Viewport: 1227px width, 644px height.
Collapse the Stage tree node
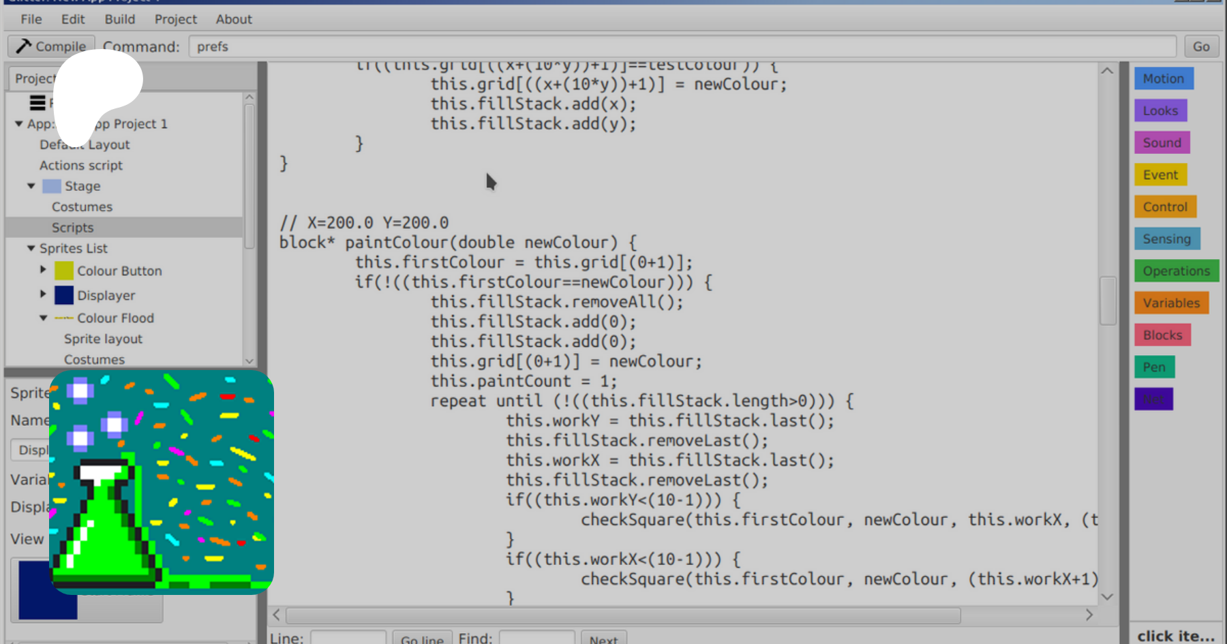tap(31, 186)
